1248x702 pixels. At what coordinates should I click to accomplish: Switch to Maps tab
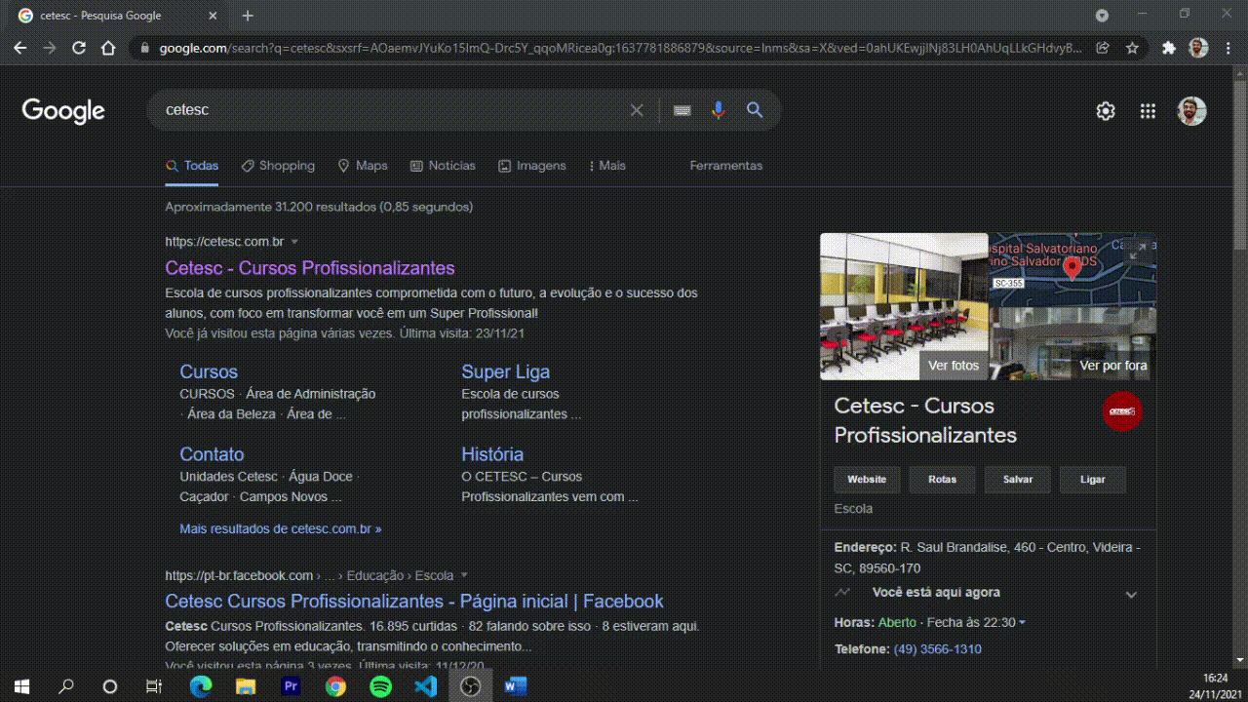pos(363,166)
